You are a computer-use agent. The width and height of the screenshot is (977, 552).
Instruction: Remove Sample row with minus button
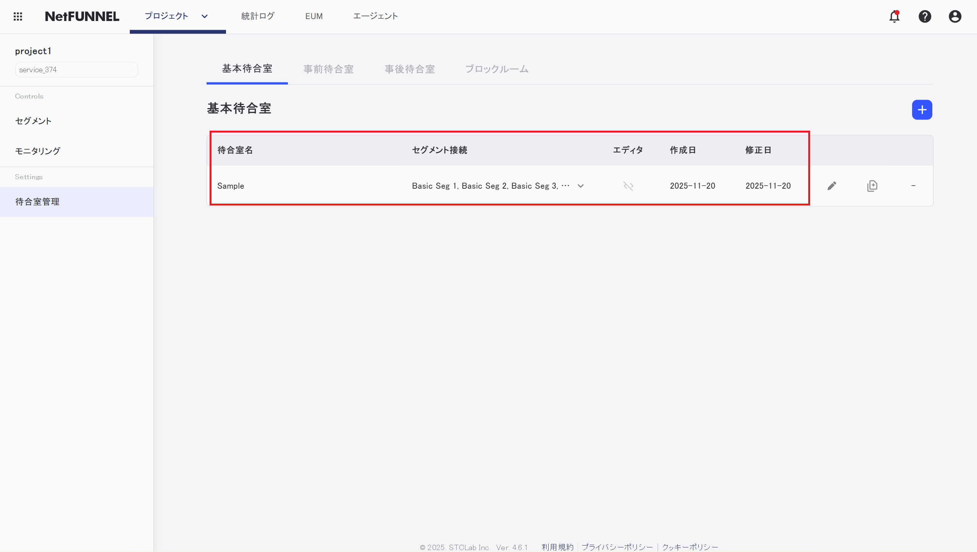[x=914, y=186]
